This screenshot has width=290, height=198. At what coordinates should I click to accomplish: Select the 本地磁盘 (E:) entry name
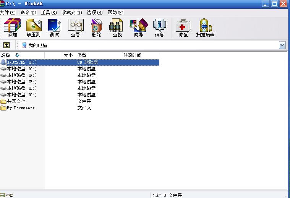(22, 82)
